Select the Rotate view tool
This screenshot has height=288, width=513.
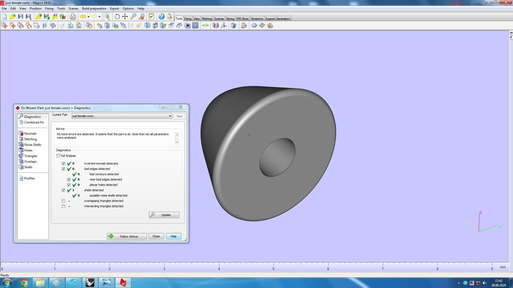(117, 17)
